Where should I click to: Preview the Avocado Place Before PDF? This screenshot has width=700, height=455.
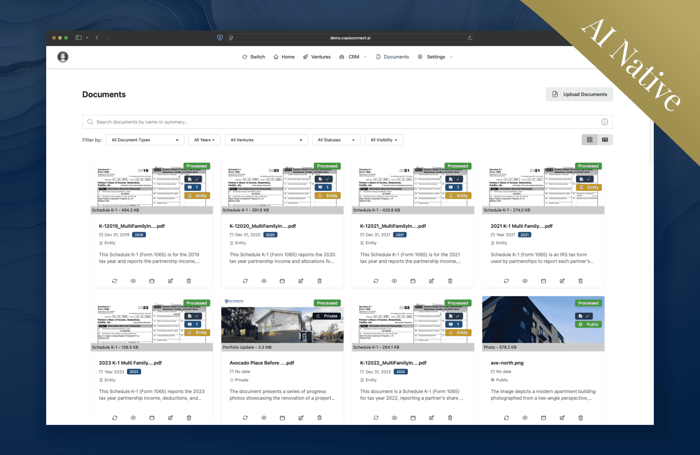point(264,418)
